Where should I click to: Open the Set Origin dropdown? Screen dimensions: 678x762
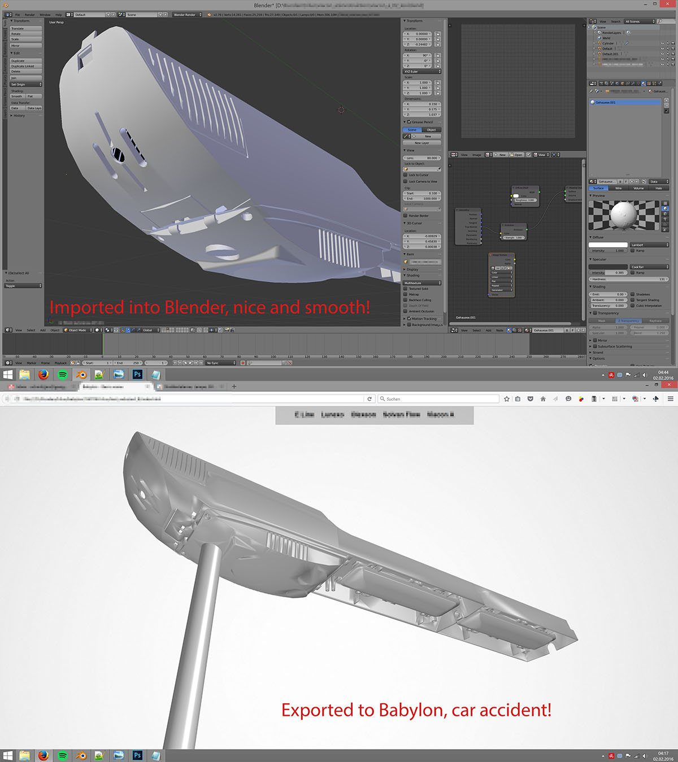click(x=25, y=85)
